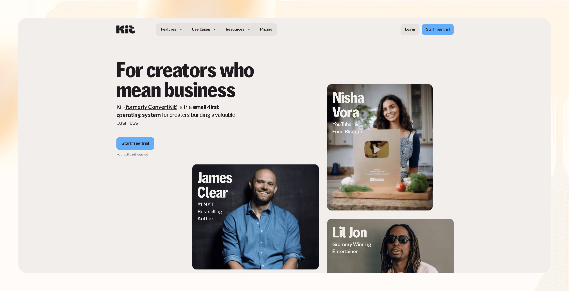
Task: Open the James Clear card
Action: pyautogui.click(x=255, y=217)
